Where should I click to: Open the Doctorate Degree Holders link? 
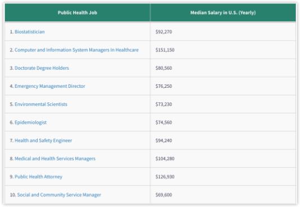point(42,68)
